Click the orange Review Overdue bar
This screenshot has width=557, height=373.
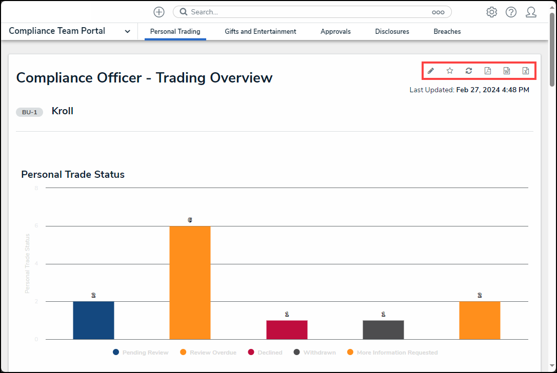[190, 282]
